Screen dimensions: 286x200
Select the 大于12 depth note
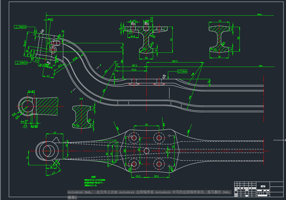click(x=151, y=20)
